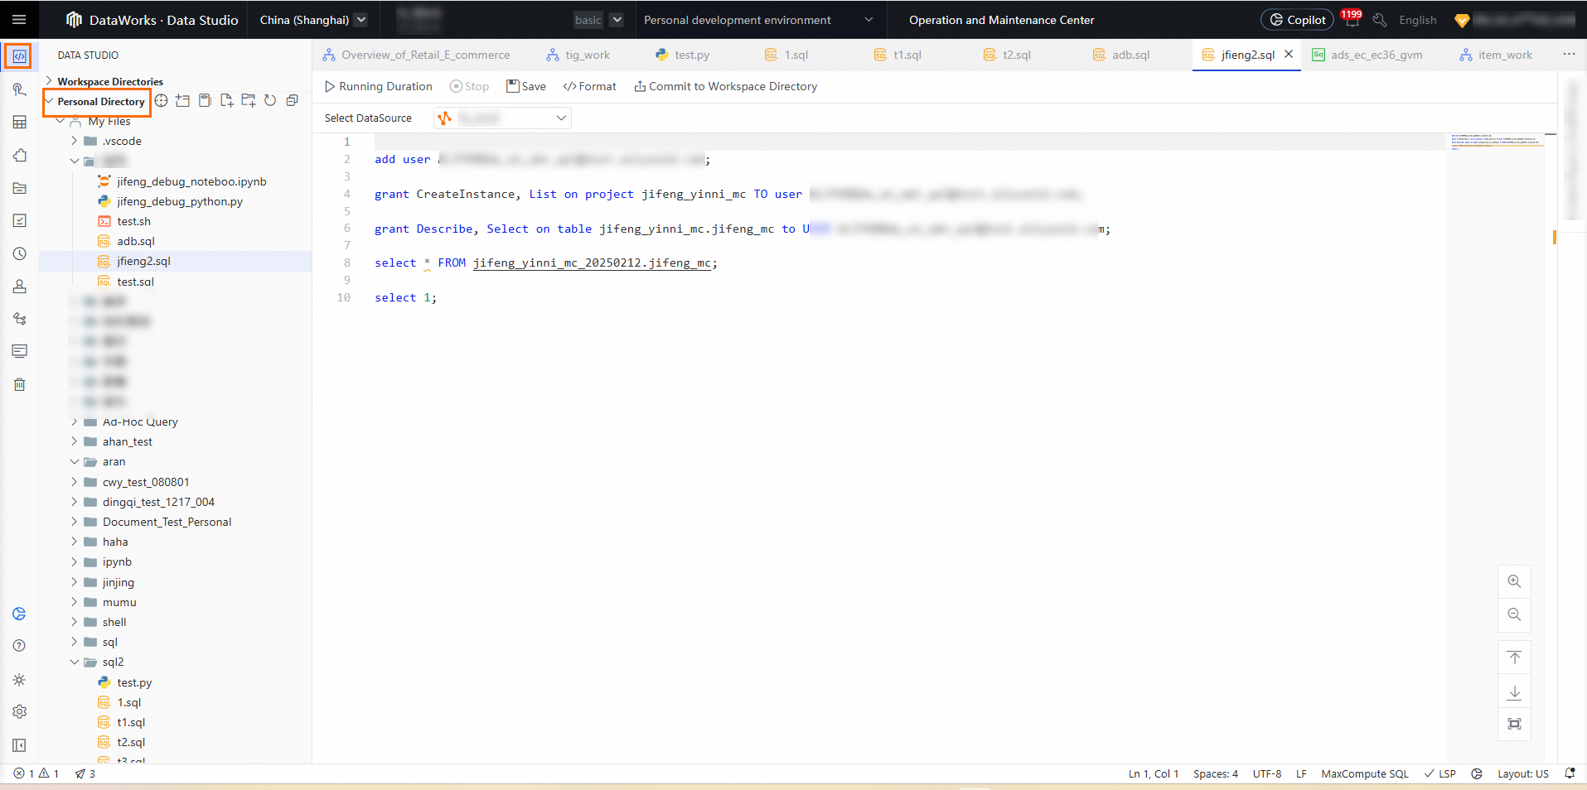This screenshot has width=1587, height=790.
Task: Switch to the ads_ec_ec36_gvm tab
Action: (x=1368, y=55)
